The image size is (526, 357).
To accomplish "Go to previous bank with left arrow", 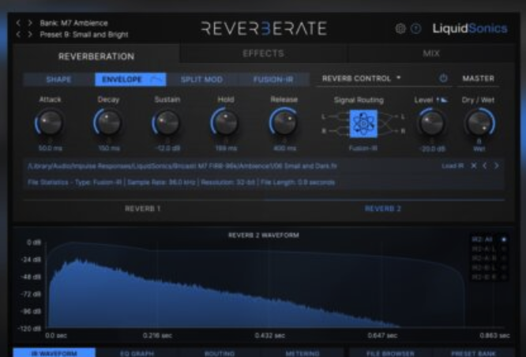I will point(18,23).
